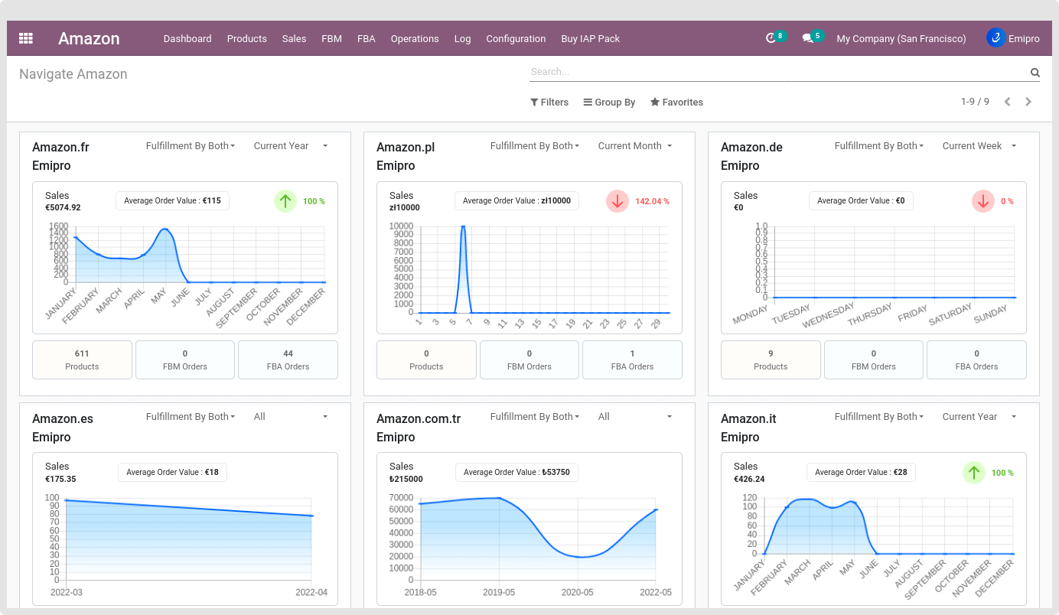Image resolution: width=1059 pixels, height=615 pixels.
Task: Click red down arrow on Amazon.pl card
Action: 617,201
